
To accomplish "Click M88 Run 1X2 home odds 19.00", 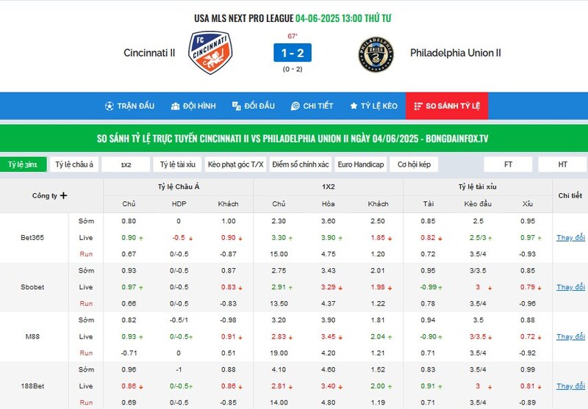I will (279, 352).
